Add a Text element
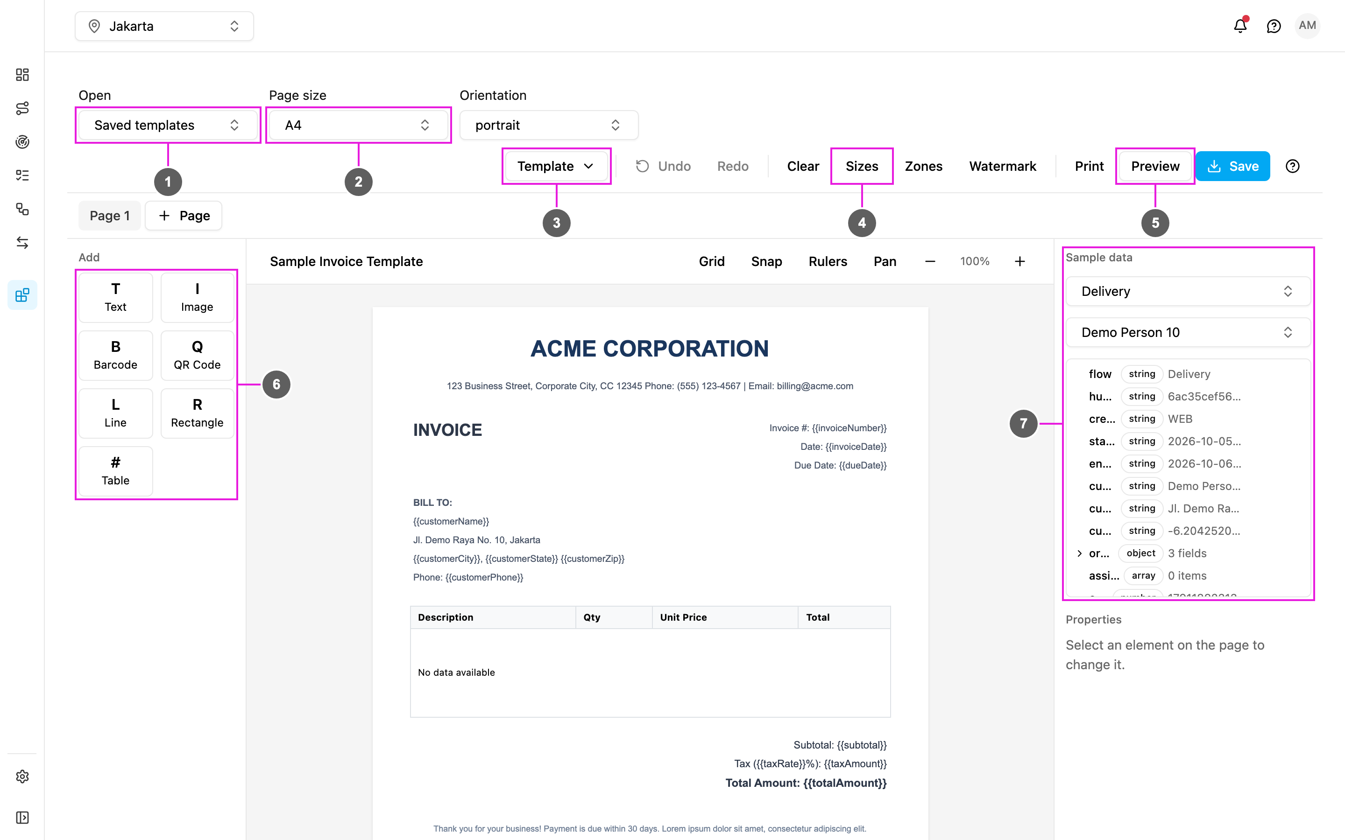Viewport: 1345px width, 840px height. (x=116, y=297)
